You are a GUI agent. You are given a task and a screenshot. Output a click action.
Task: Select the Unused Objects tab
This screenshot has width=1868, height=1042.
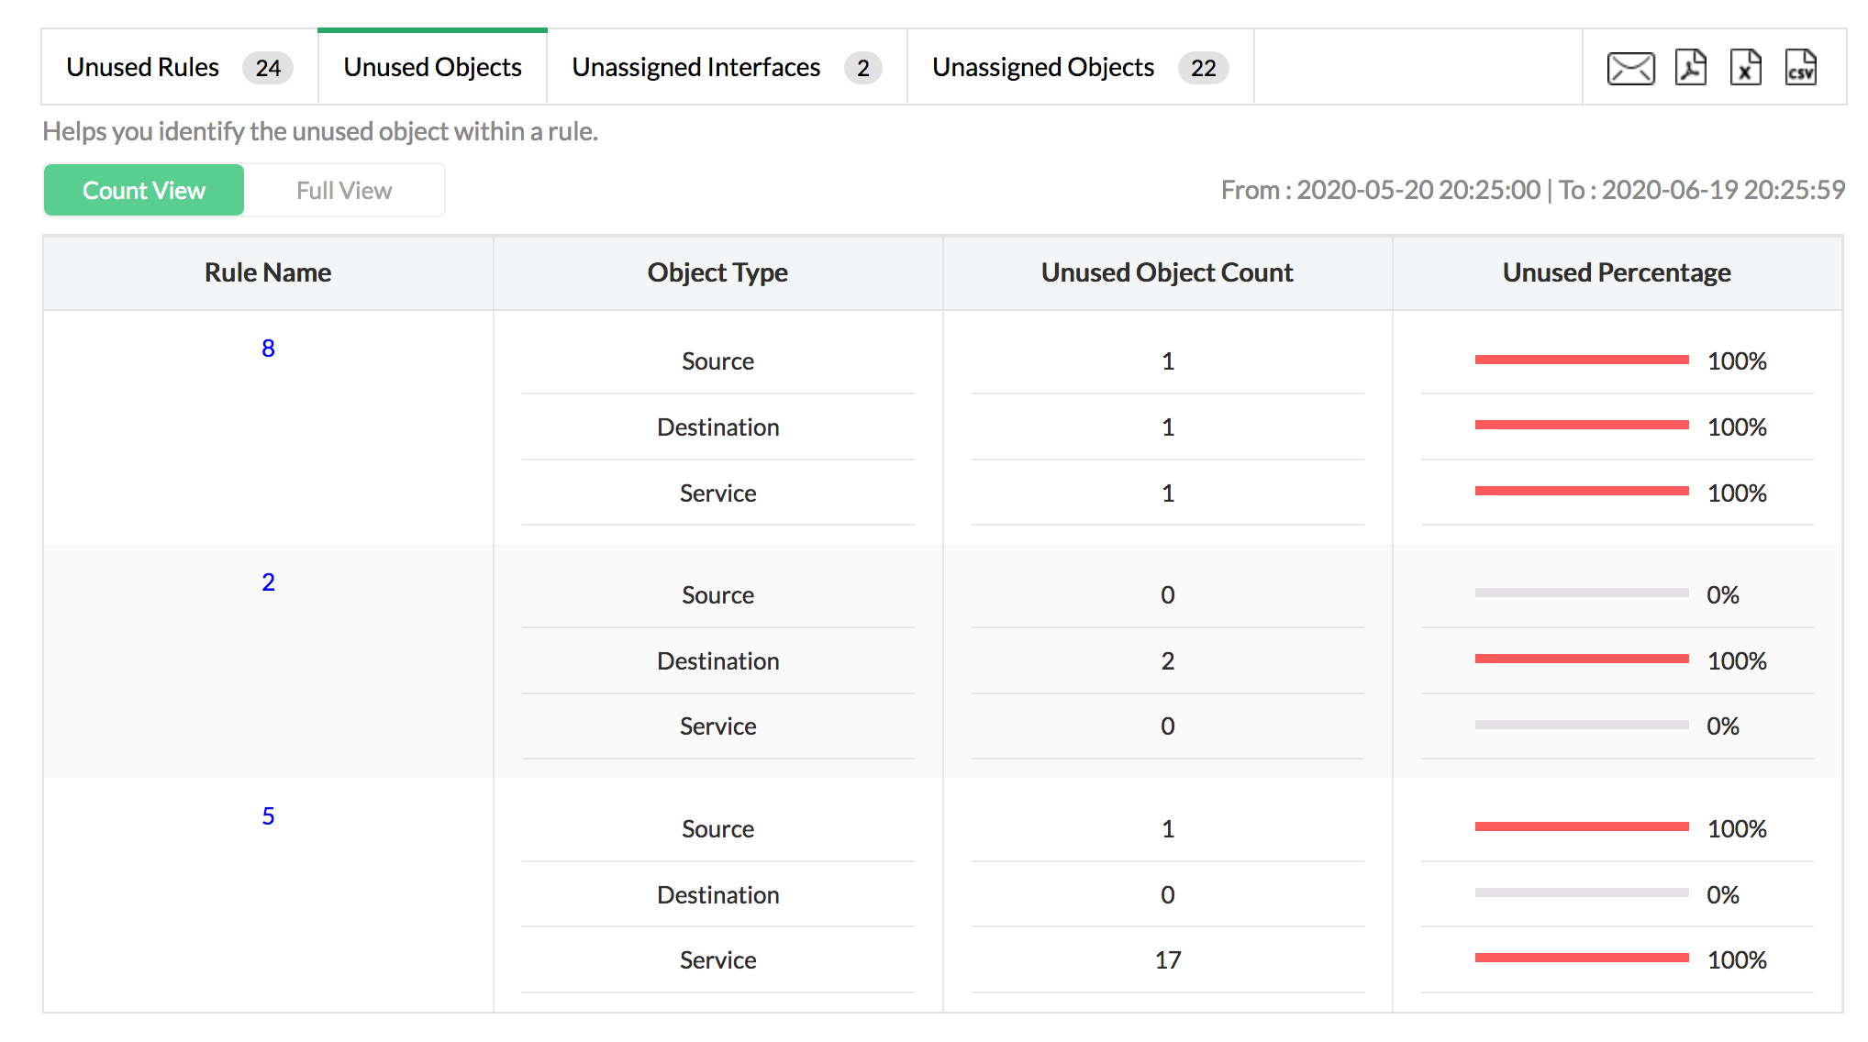431,66
